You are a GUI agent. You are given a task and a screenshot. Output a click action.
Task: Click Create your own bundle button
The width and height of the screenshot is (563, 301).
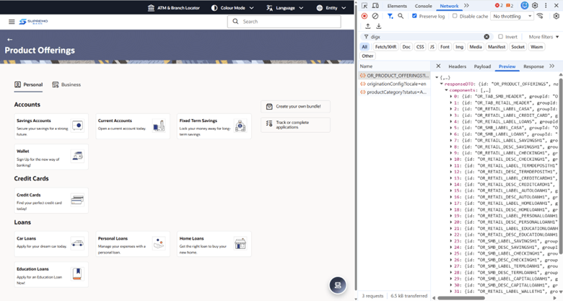295,106
